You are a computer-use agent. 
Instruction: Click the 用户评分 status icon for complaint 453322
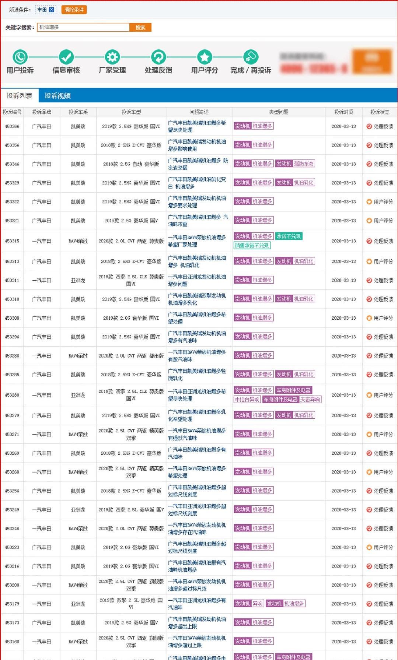coord(369,201)
